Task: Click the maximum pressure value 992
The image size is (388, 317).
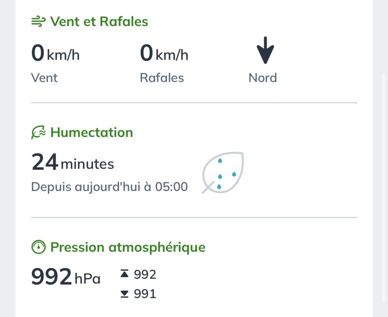Action: (x=145, y=274)
